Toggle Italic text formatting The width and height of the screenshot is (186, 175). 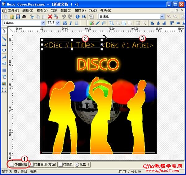tap(71, 23)
